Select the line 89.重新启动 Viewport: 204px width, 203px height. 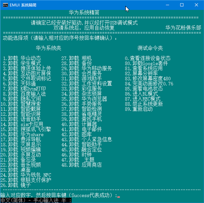[x=139, y=109]
